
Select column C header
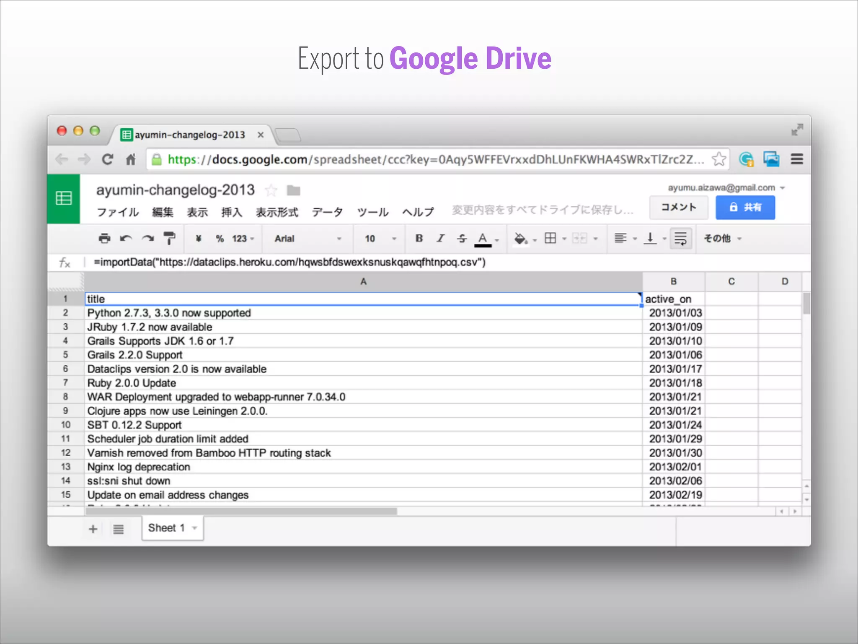tap(731, 281)
